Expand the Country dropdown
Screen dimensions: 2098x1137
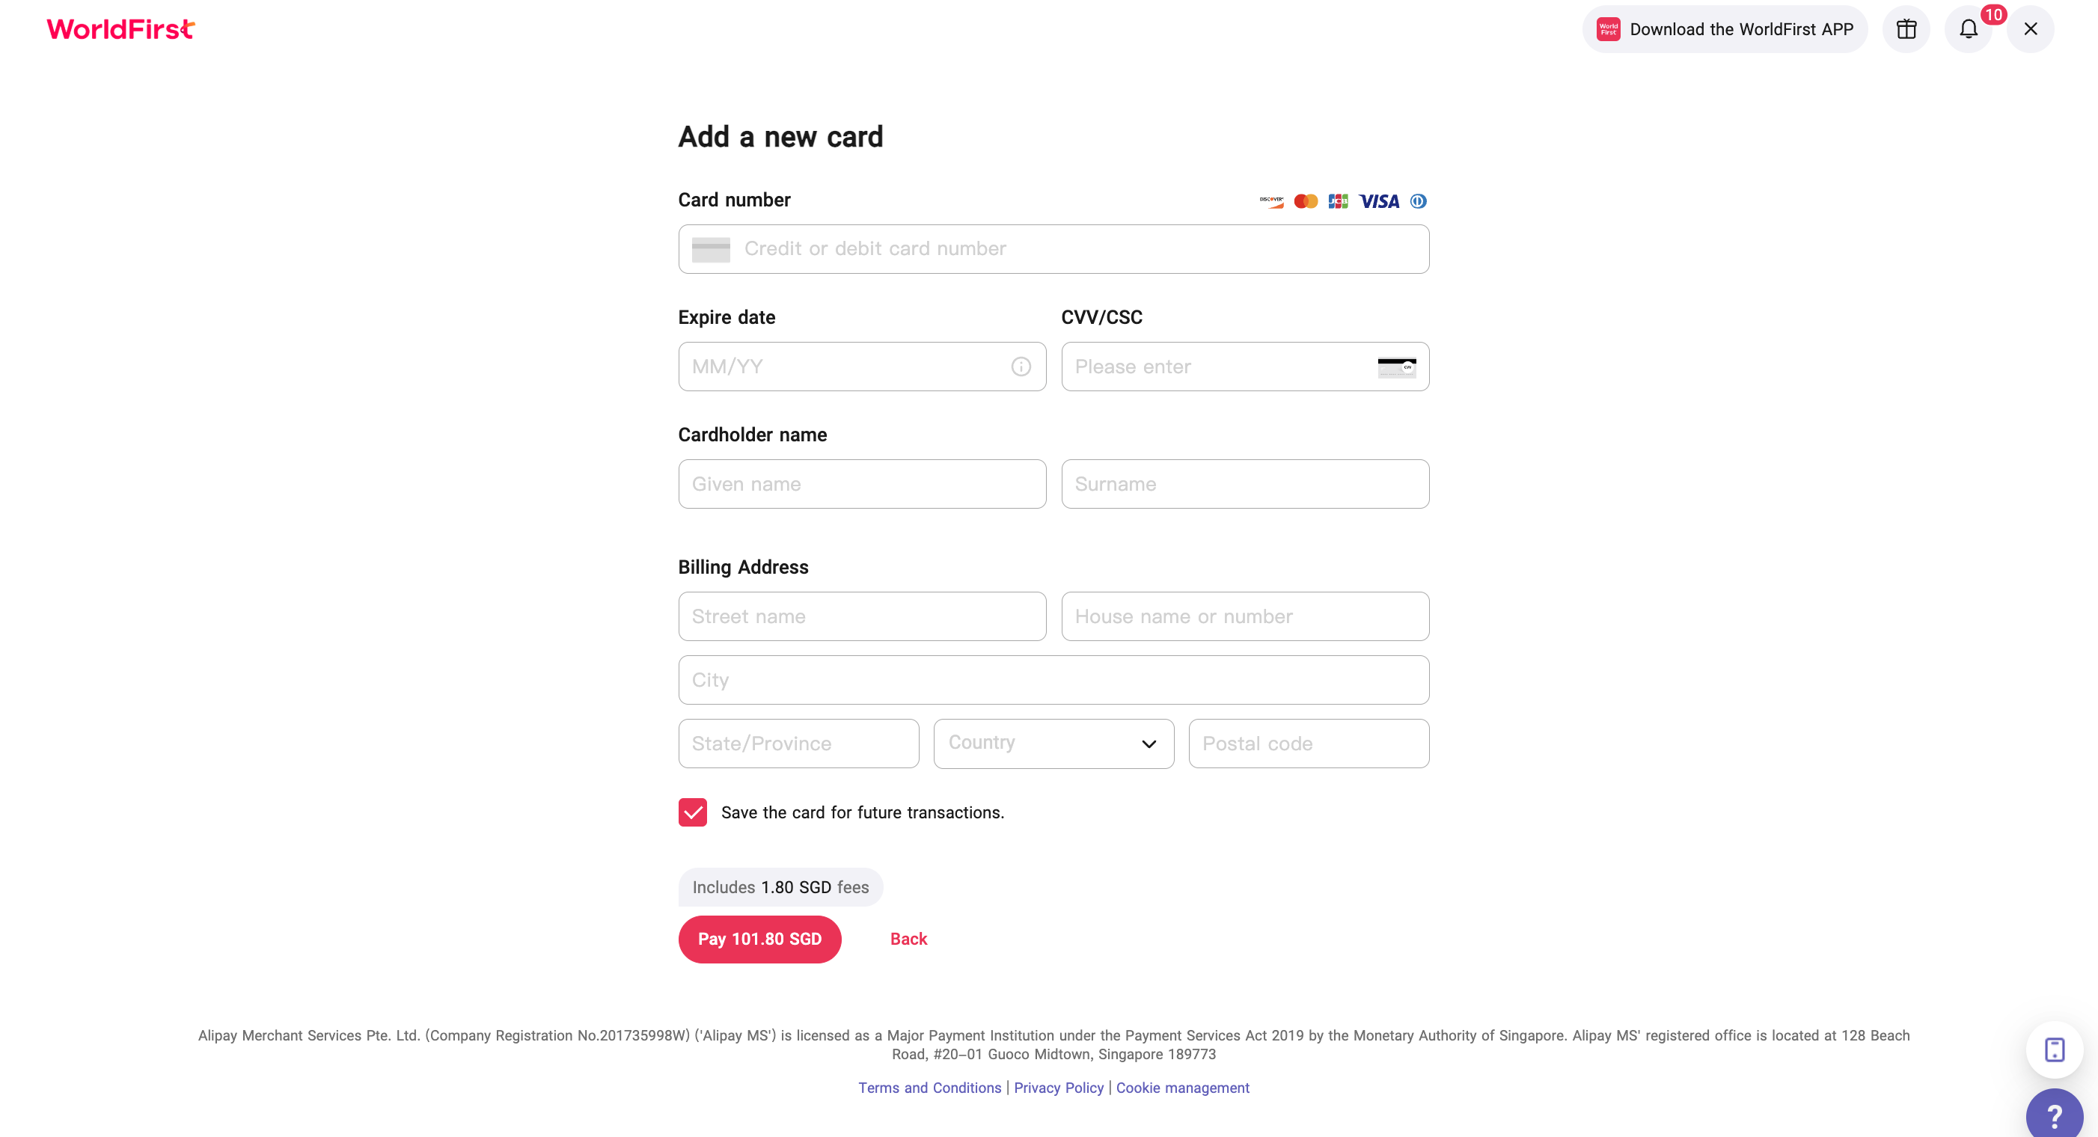(1053, 743)
